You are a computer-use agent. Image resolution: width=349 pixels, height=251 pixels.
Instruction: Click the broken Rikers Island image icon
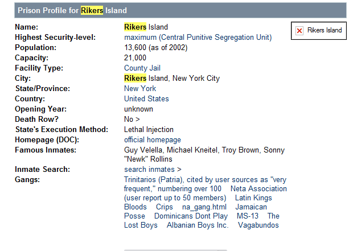[299, 31]
